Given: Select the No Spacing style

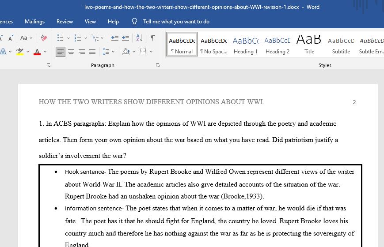Looking at the screenshot, I should [214, 44].
